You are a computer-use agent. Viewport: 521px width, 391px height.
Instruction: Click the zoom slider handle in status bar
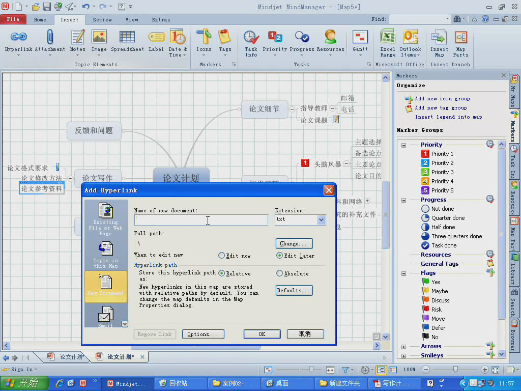[x=455, y=370]
